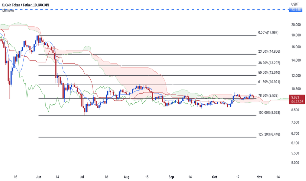The width and height of the screenshot is (306, 181).
Task: Select the 61.80%(10.921) Fibonacci label
Action: [269, 82]
